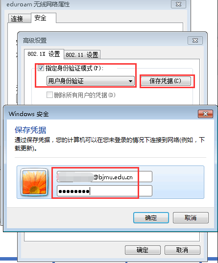Click the user account flower picture
Image resolution: width=218 pixels, height=263 pixels.
[34, 182]
